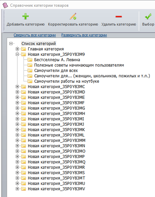Click the toolbar drag handle grip
Viewport: 155px width, 197px height.
(x=4, y=21)
